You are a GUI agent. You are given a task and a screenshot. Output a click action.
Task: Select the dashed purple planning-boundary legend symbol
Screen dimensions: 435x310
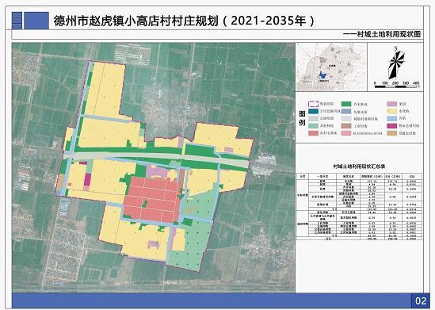pyautogui.click(x=313, y=104)
